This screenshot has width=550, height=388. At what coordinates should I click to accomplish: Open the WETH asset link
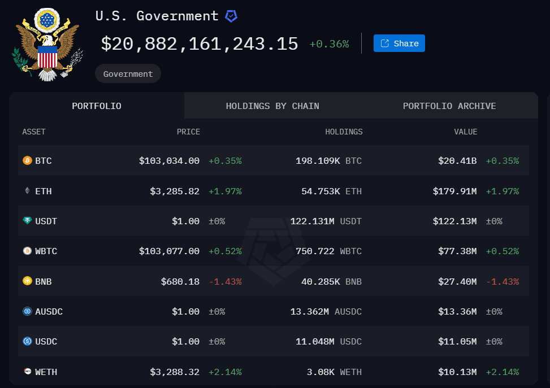(46, 372)
